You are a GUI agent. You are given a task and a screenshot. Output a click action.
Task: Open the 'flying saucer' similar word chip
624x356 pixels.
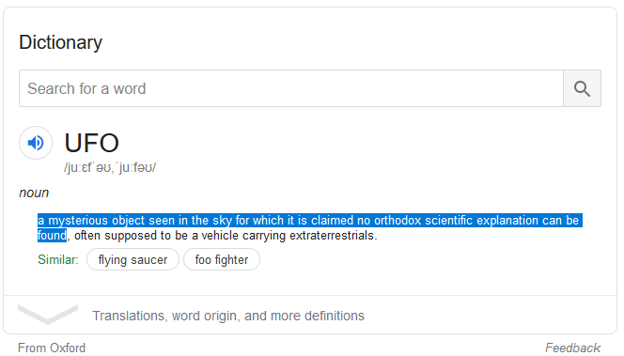click(x=133, y=260)
